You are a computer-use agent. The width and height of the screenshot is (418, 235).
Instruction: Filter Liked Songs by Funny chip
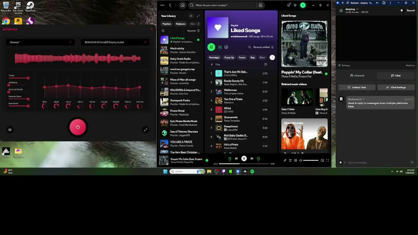tap(242, 57)
